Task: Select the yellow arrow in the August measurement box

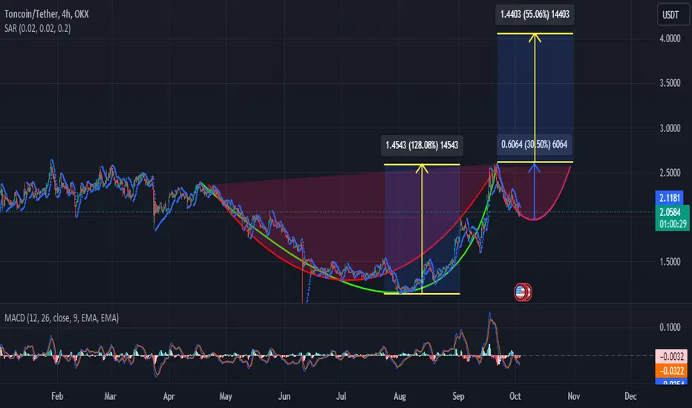Action: pos(422,228)
